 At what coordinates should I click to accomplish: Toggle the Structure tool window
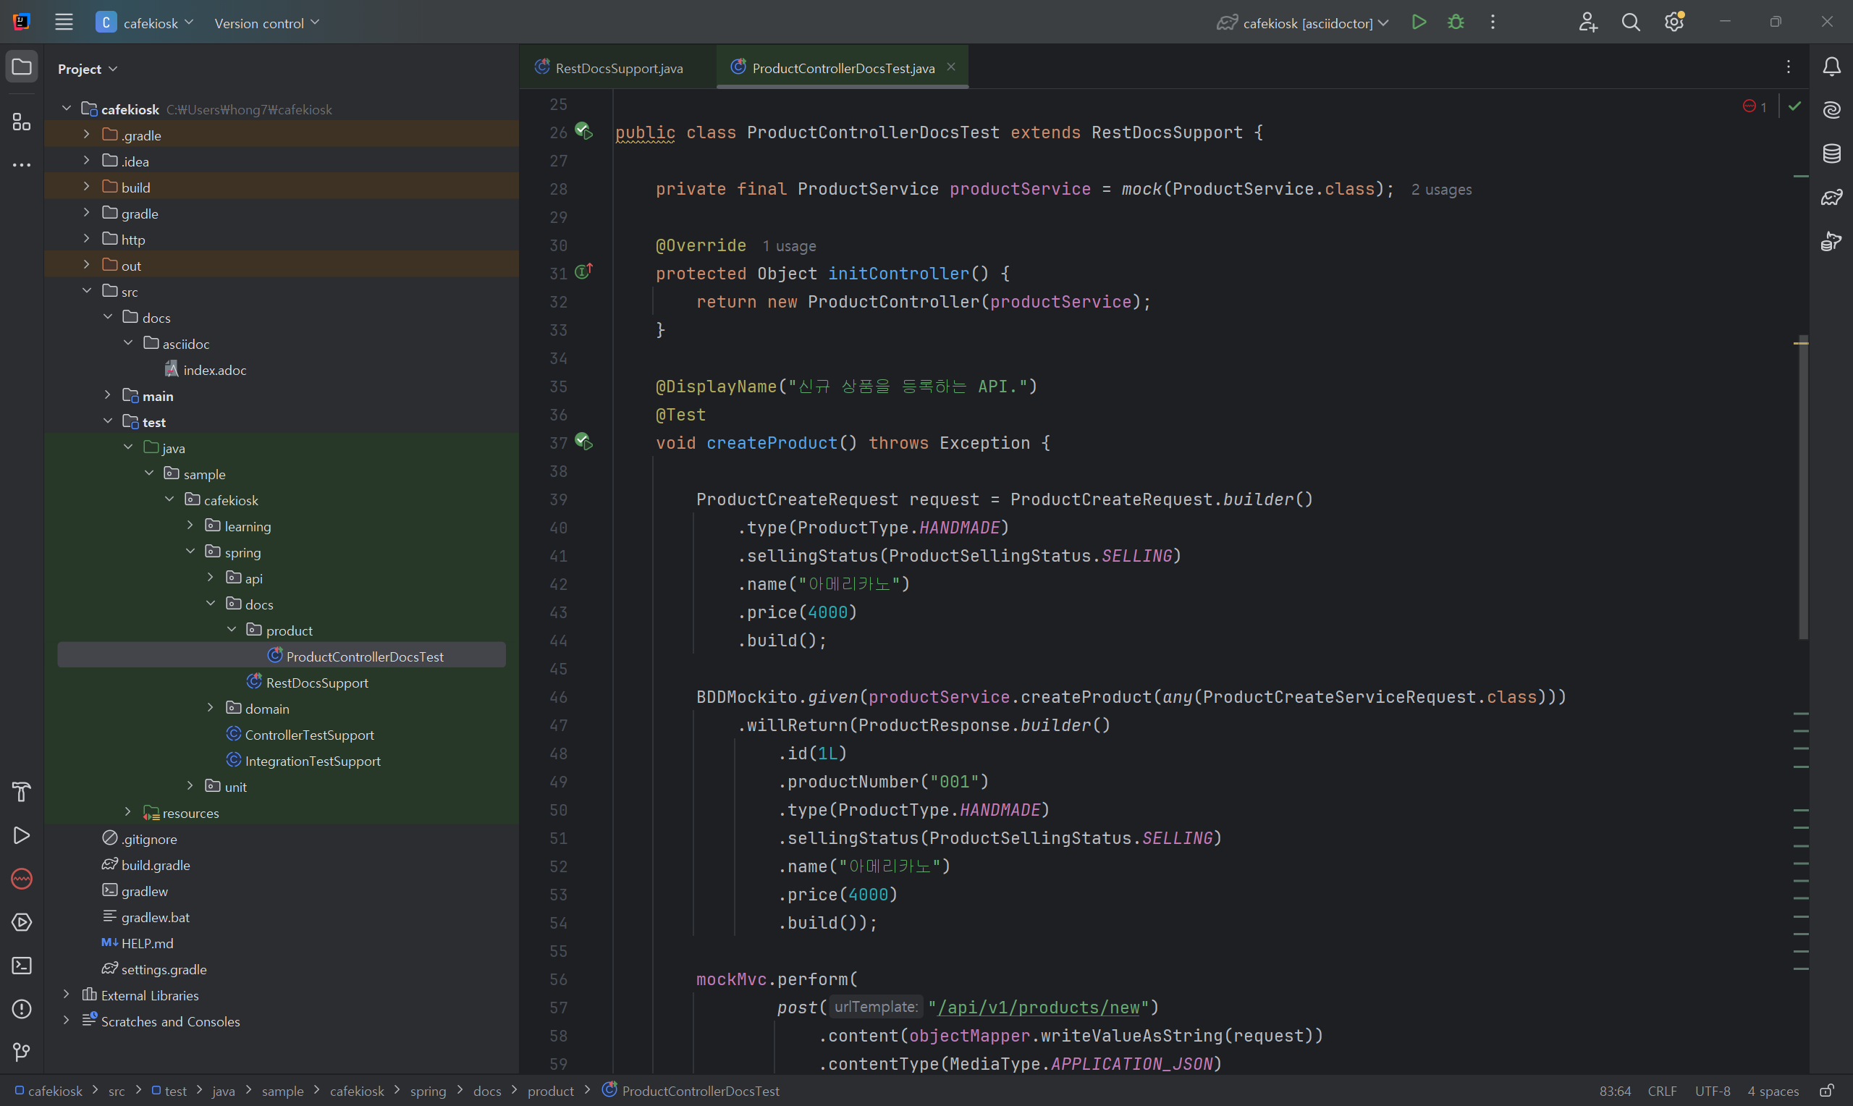[22, 122]
